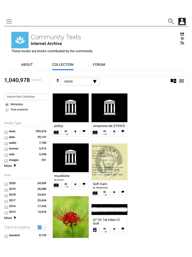Click the reviews icon on simpsons-lat.375923
Viewport: 192px width, 257px height.
(x=123, y=131)
